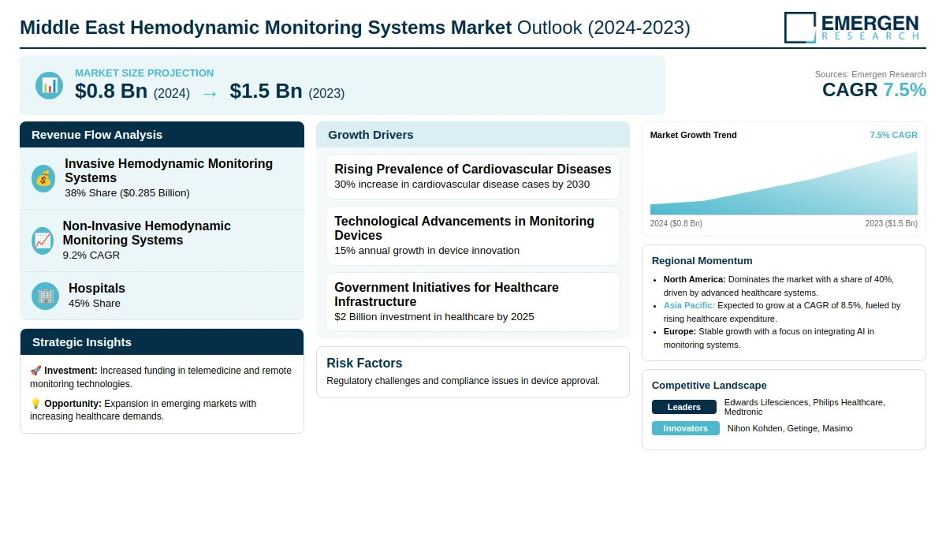The image size is (946, 552).
Task: Click the Innovators badge
Action: [685, 428]
